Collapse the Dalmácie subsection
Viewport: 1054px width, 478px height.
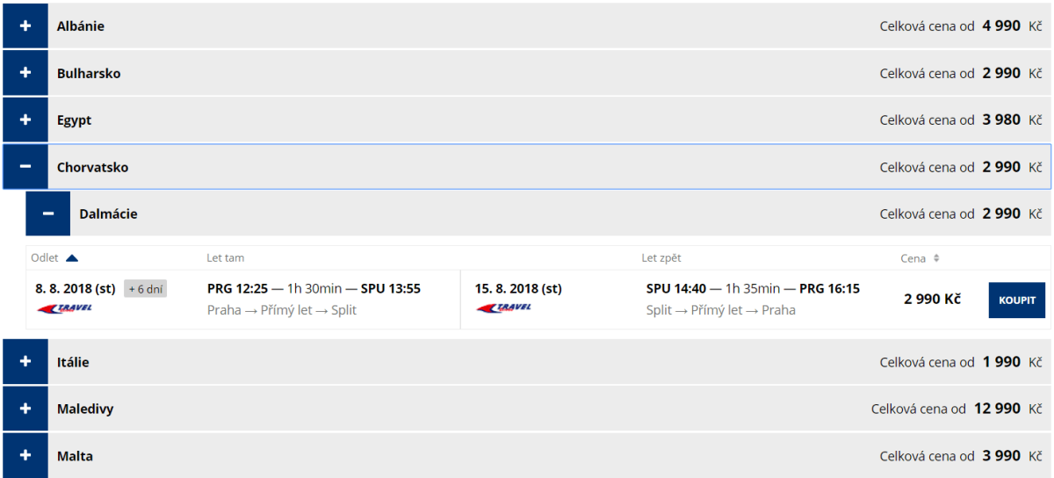48,214
